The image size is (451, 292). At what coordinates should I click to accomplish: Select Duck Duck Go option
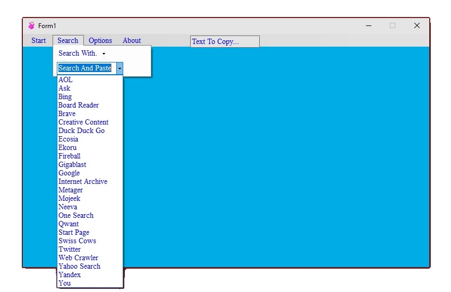[90, 130]
